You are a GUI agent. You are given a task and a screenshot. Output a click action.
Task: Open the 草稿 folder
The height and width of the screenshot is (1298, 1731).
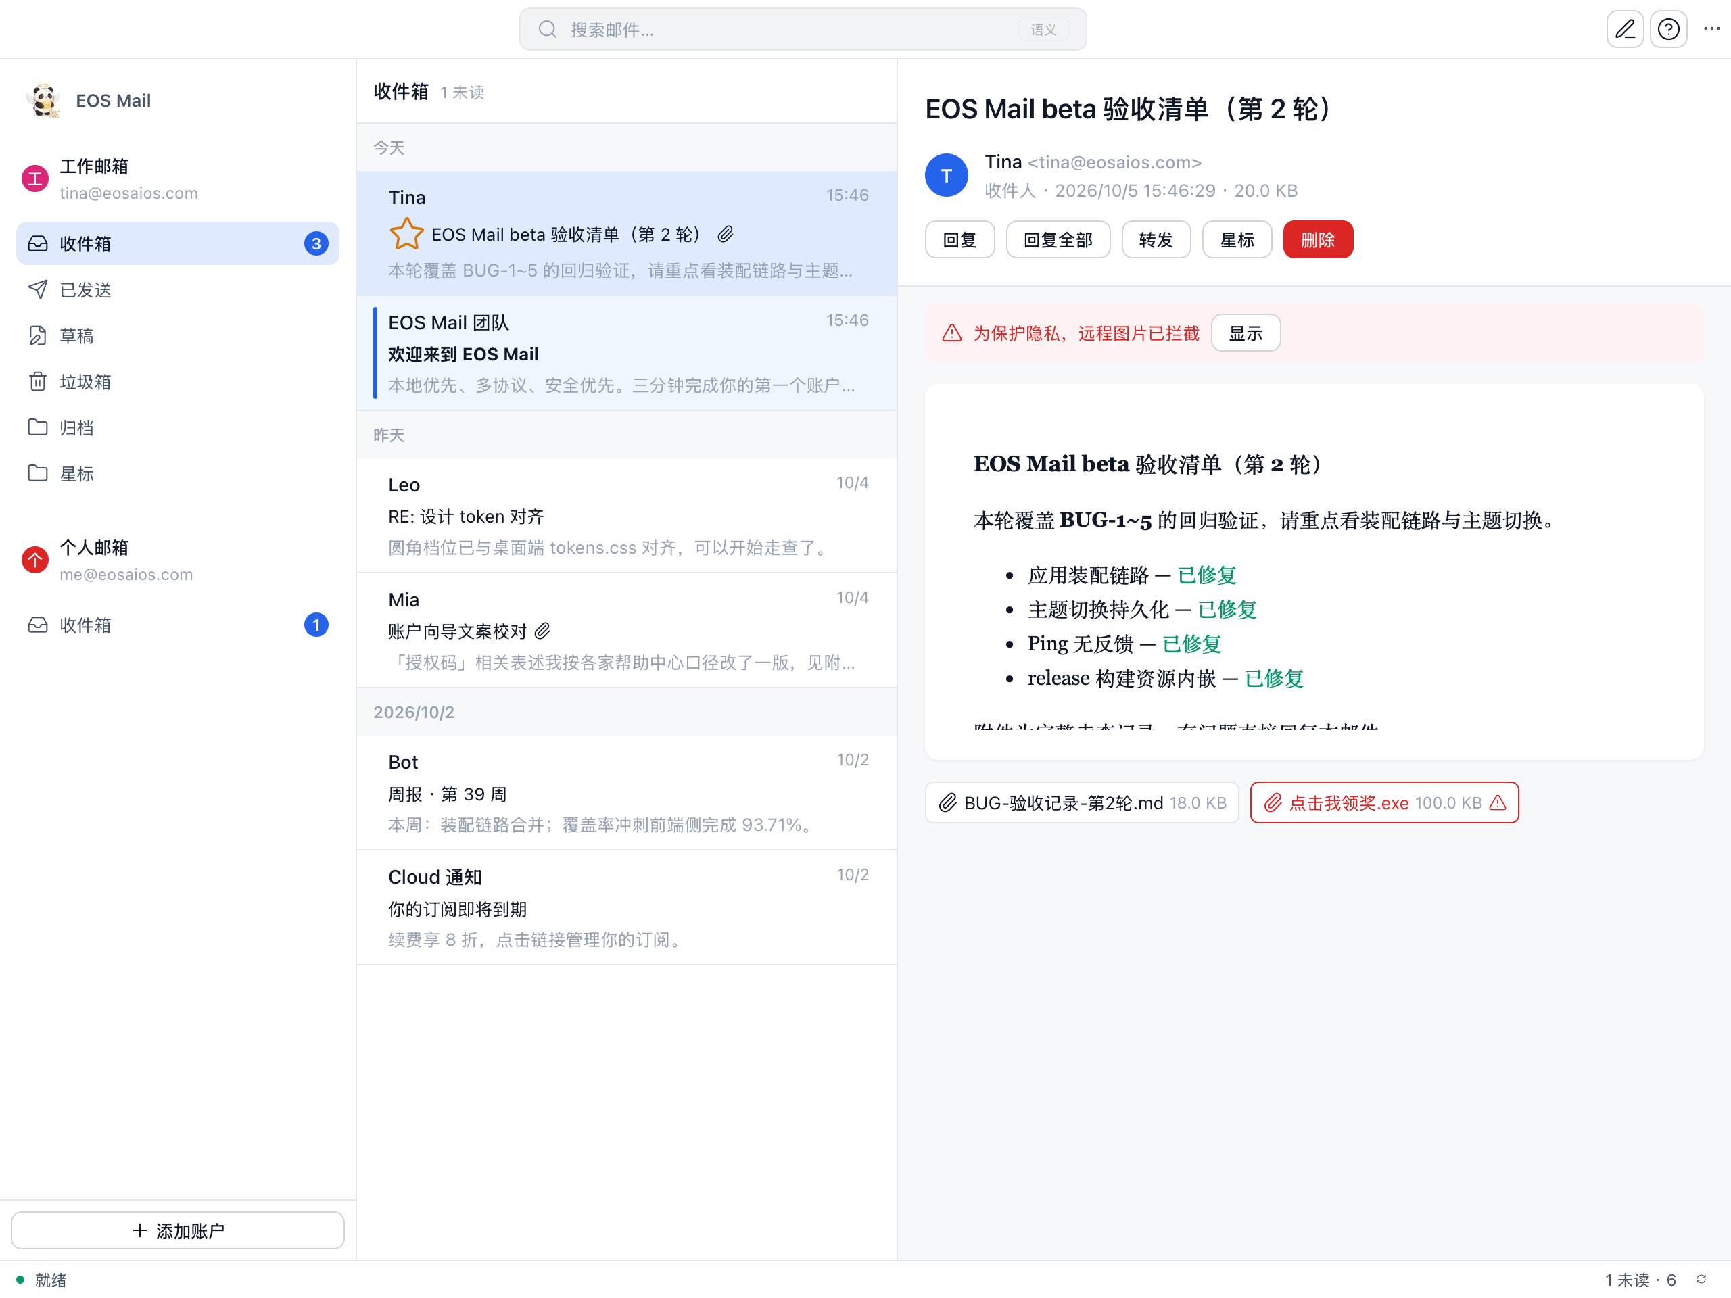(x=178, y=335)
